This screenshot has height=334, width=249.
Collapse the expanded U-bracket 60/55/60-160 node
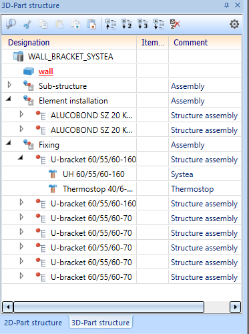click(21, 158)
